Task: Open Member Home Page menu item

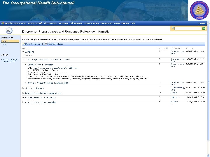Action: 15,23
